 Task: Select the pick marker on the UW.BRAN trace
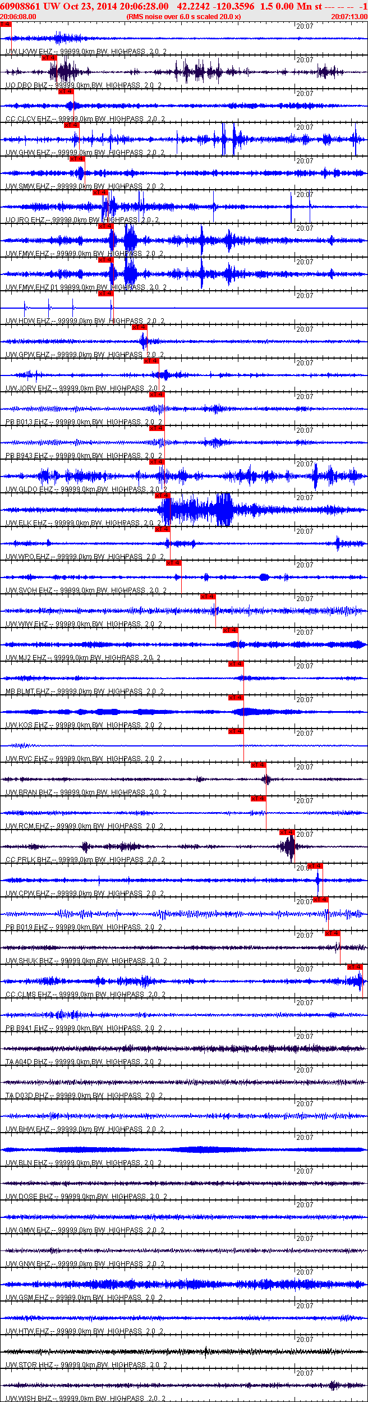coord(259,765)
